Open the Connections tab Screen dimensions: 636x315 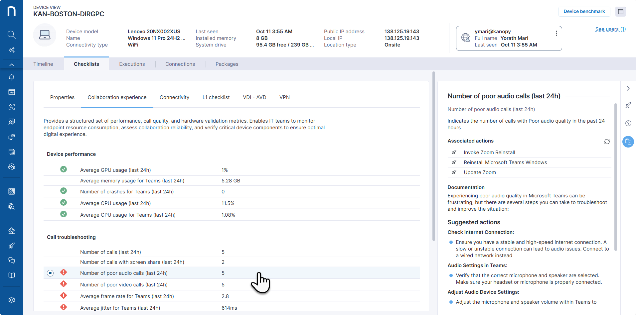point(180,64)
